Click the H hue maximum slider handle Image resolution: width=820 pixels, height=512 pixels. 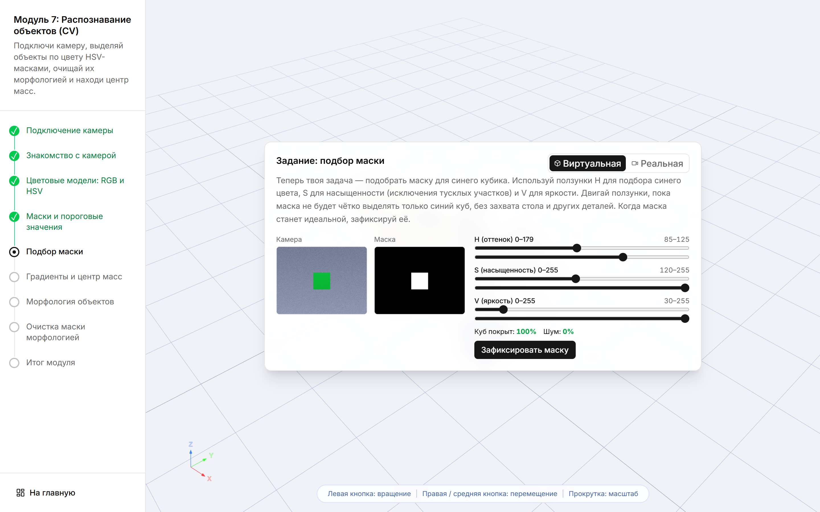pyautogui.click(x=623, y=257)
